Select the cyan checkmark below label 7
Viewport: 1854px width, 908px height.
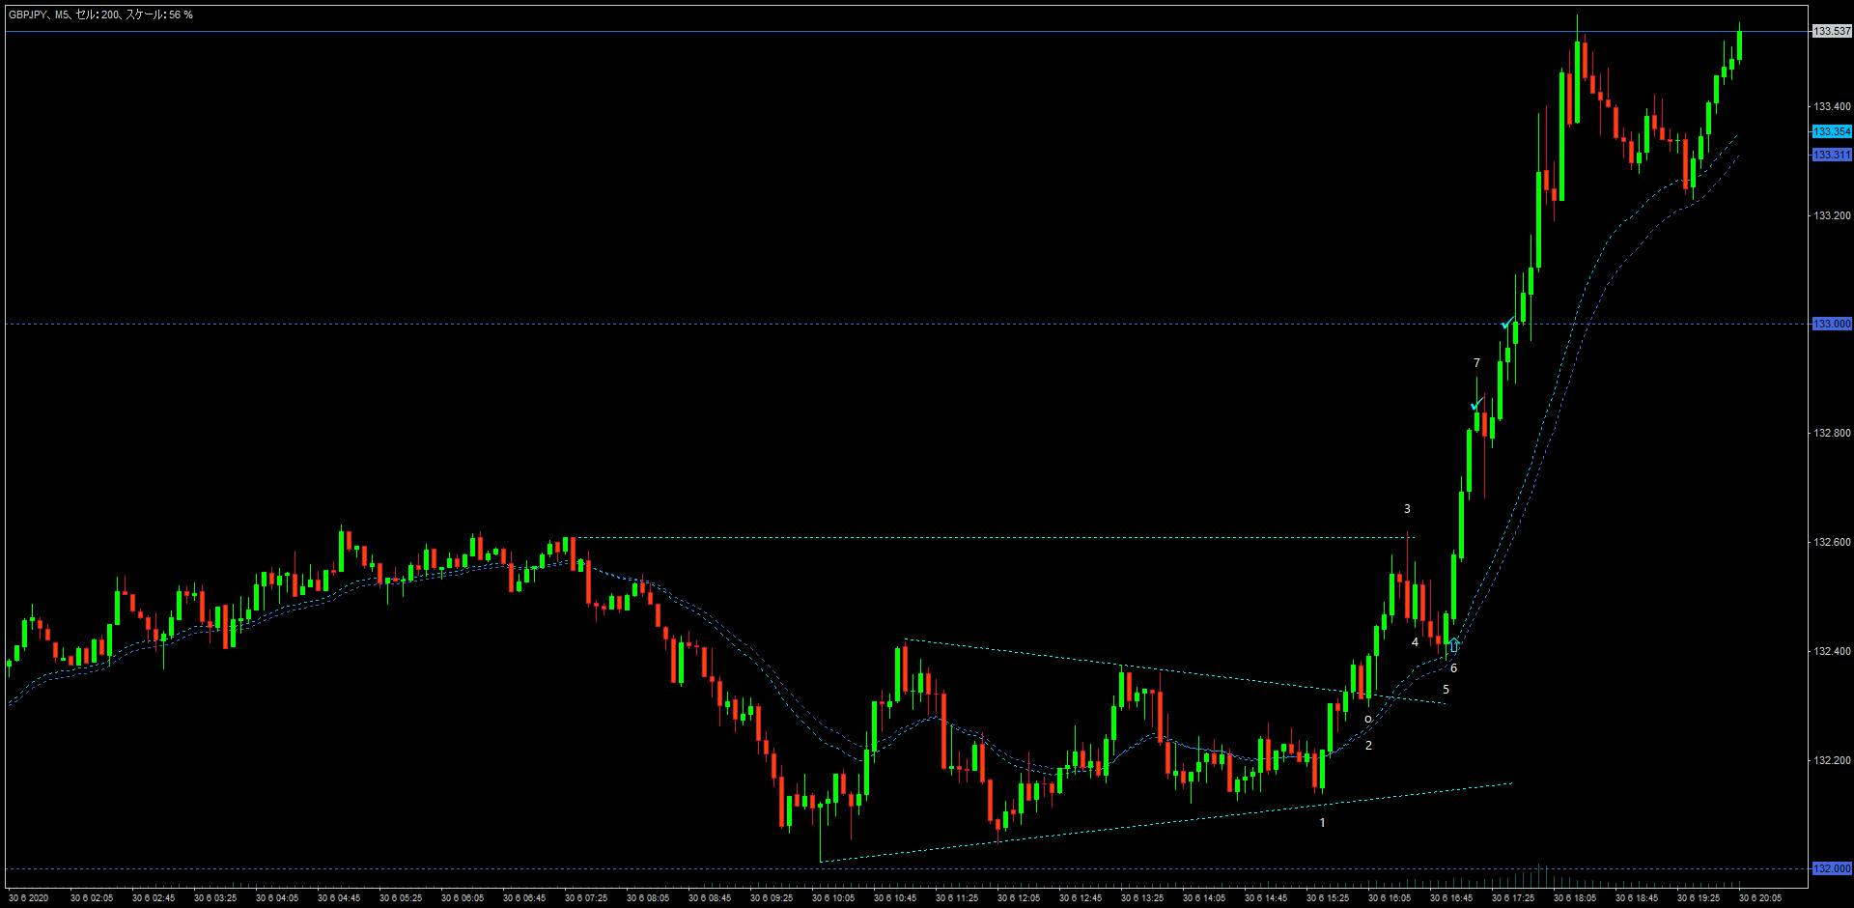click(1477, 403)
